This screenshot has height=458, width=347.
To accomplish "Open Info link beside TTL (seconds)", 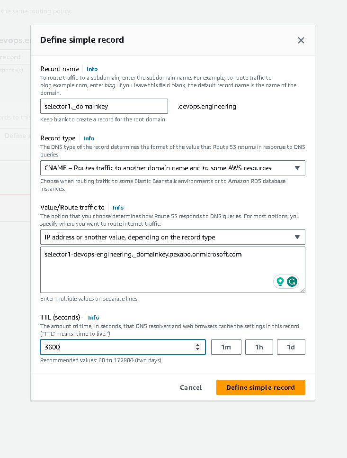I will tap(94, 318).
